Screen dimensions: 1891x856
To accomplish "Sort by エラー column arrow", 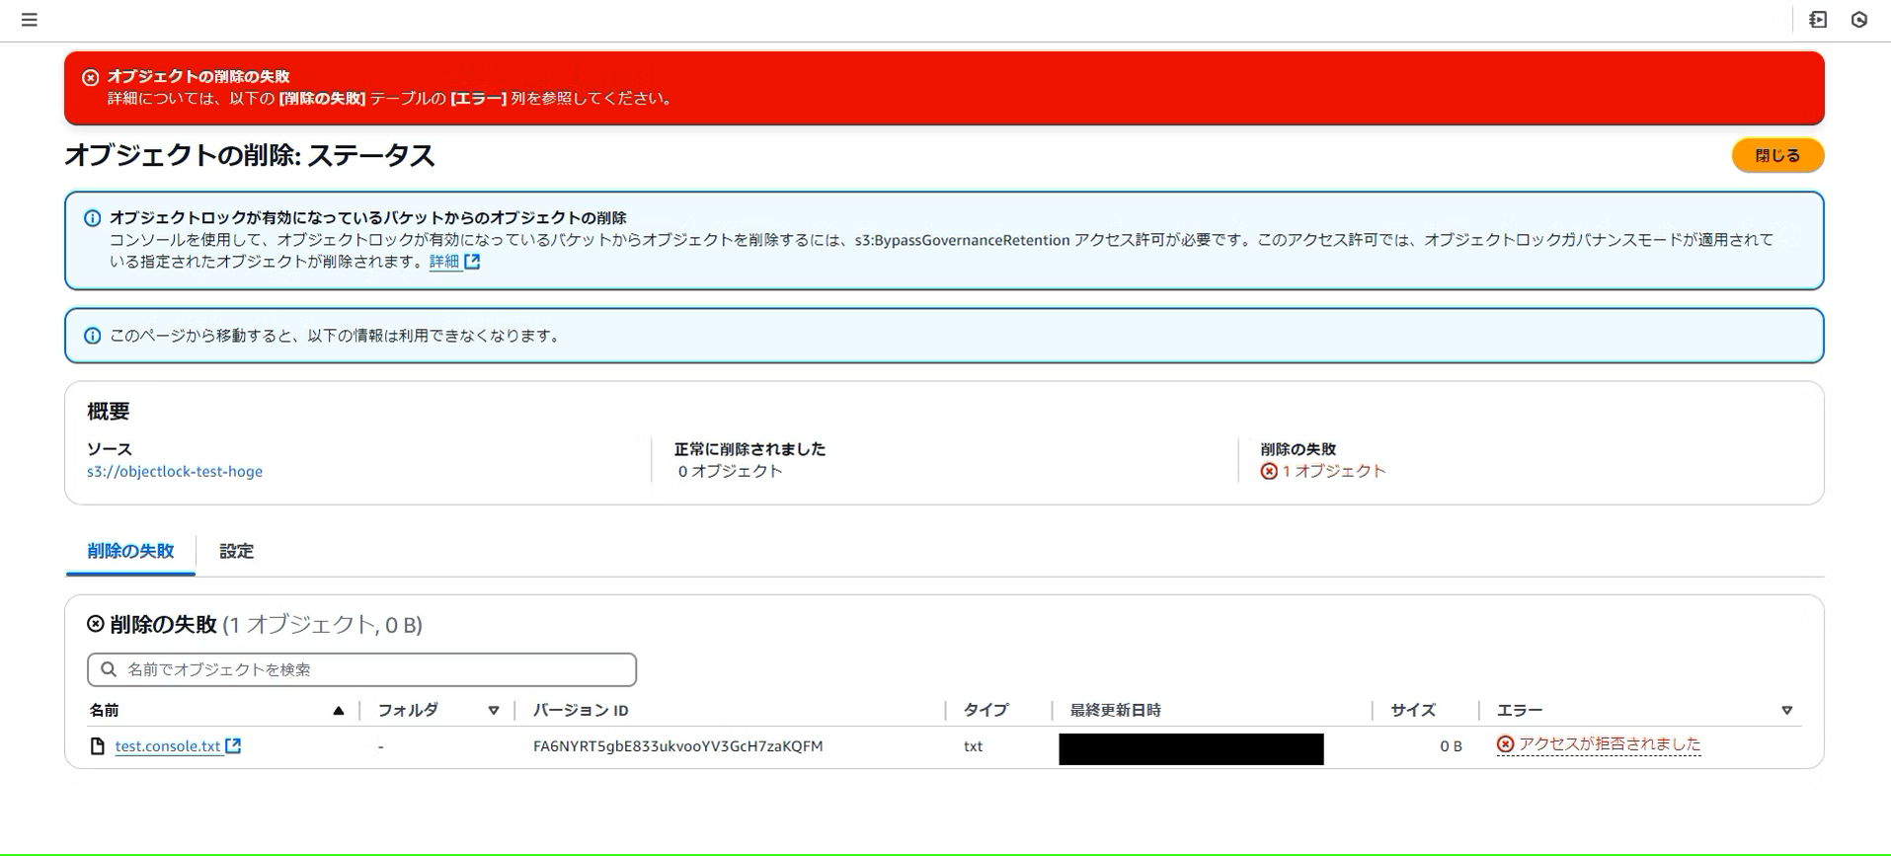I will (1786, 711).
